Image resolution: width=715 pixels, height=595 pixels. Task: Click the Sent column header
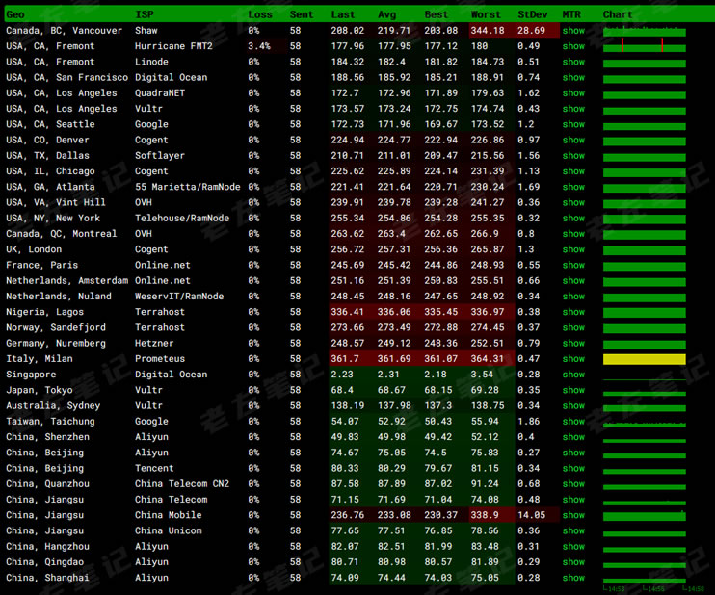click(x=302, y=14)
